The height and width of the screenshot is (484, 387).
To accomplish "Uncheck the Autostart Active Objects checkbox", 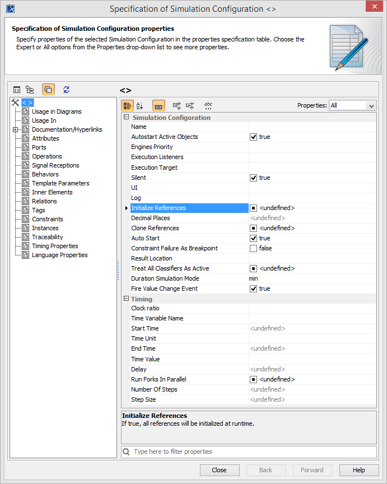I will pos(254,137).
